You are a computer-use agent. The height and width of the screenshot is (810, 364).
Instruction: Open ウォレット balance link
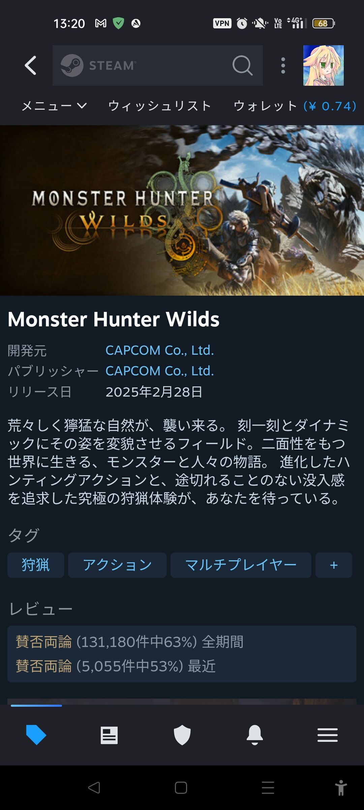pos(295,106)
